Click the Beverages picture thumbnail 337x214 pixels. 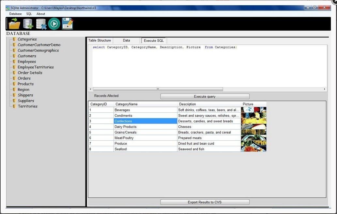coord(253,110)
